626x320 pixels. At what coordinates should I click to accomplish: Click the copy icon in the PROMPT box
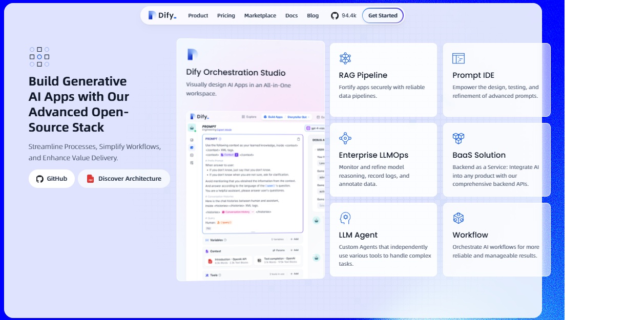tap(298, 139)
